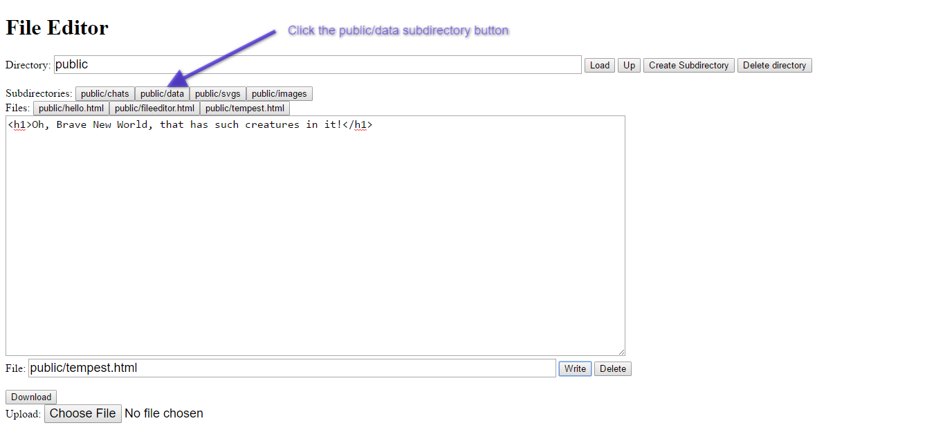Click the "No file chosen" label

164,413
